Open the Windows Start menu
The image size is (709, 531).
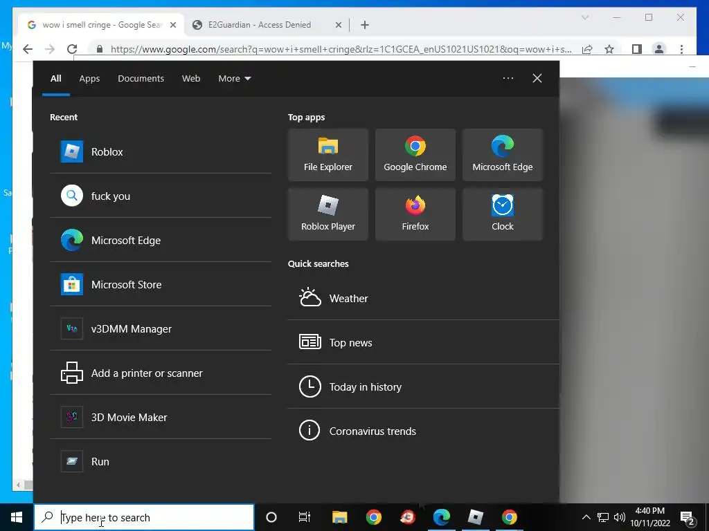(x=17, y=517)
